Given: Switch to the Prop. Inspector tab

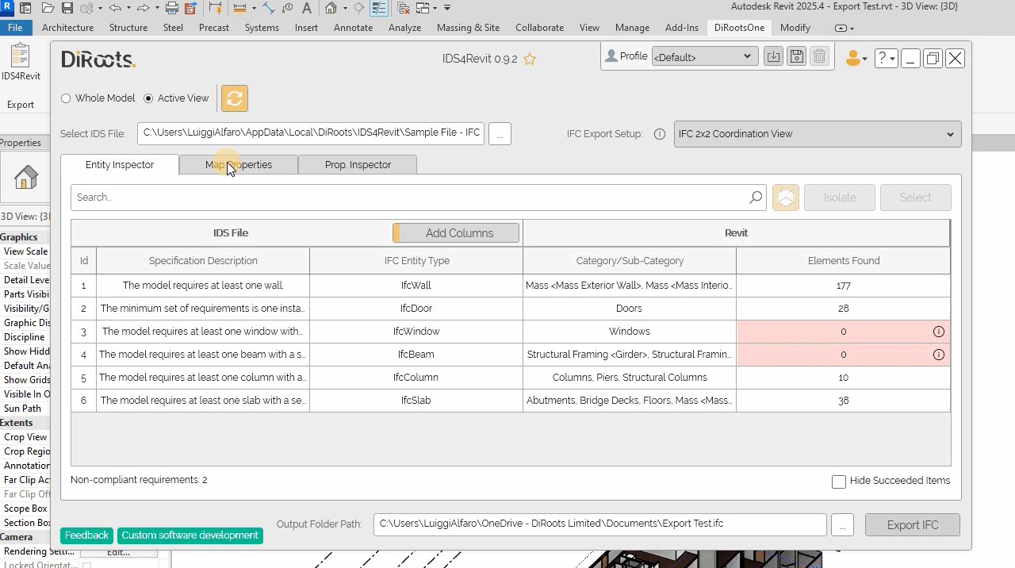Looking at the screenshot, I should [x=358, y=165].
